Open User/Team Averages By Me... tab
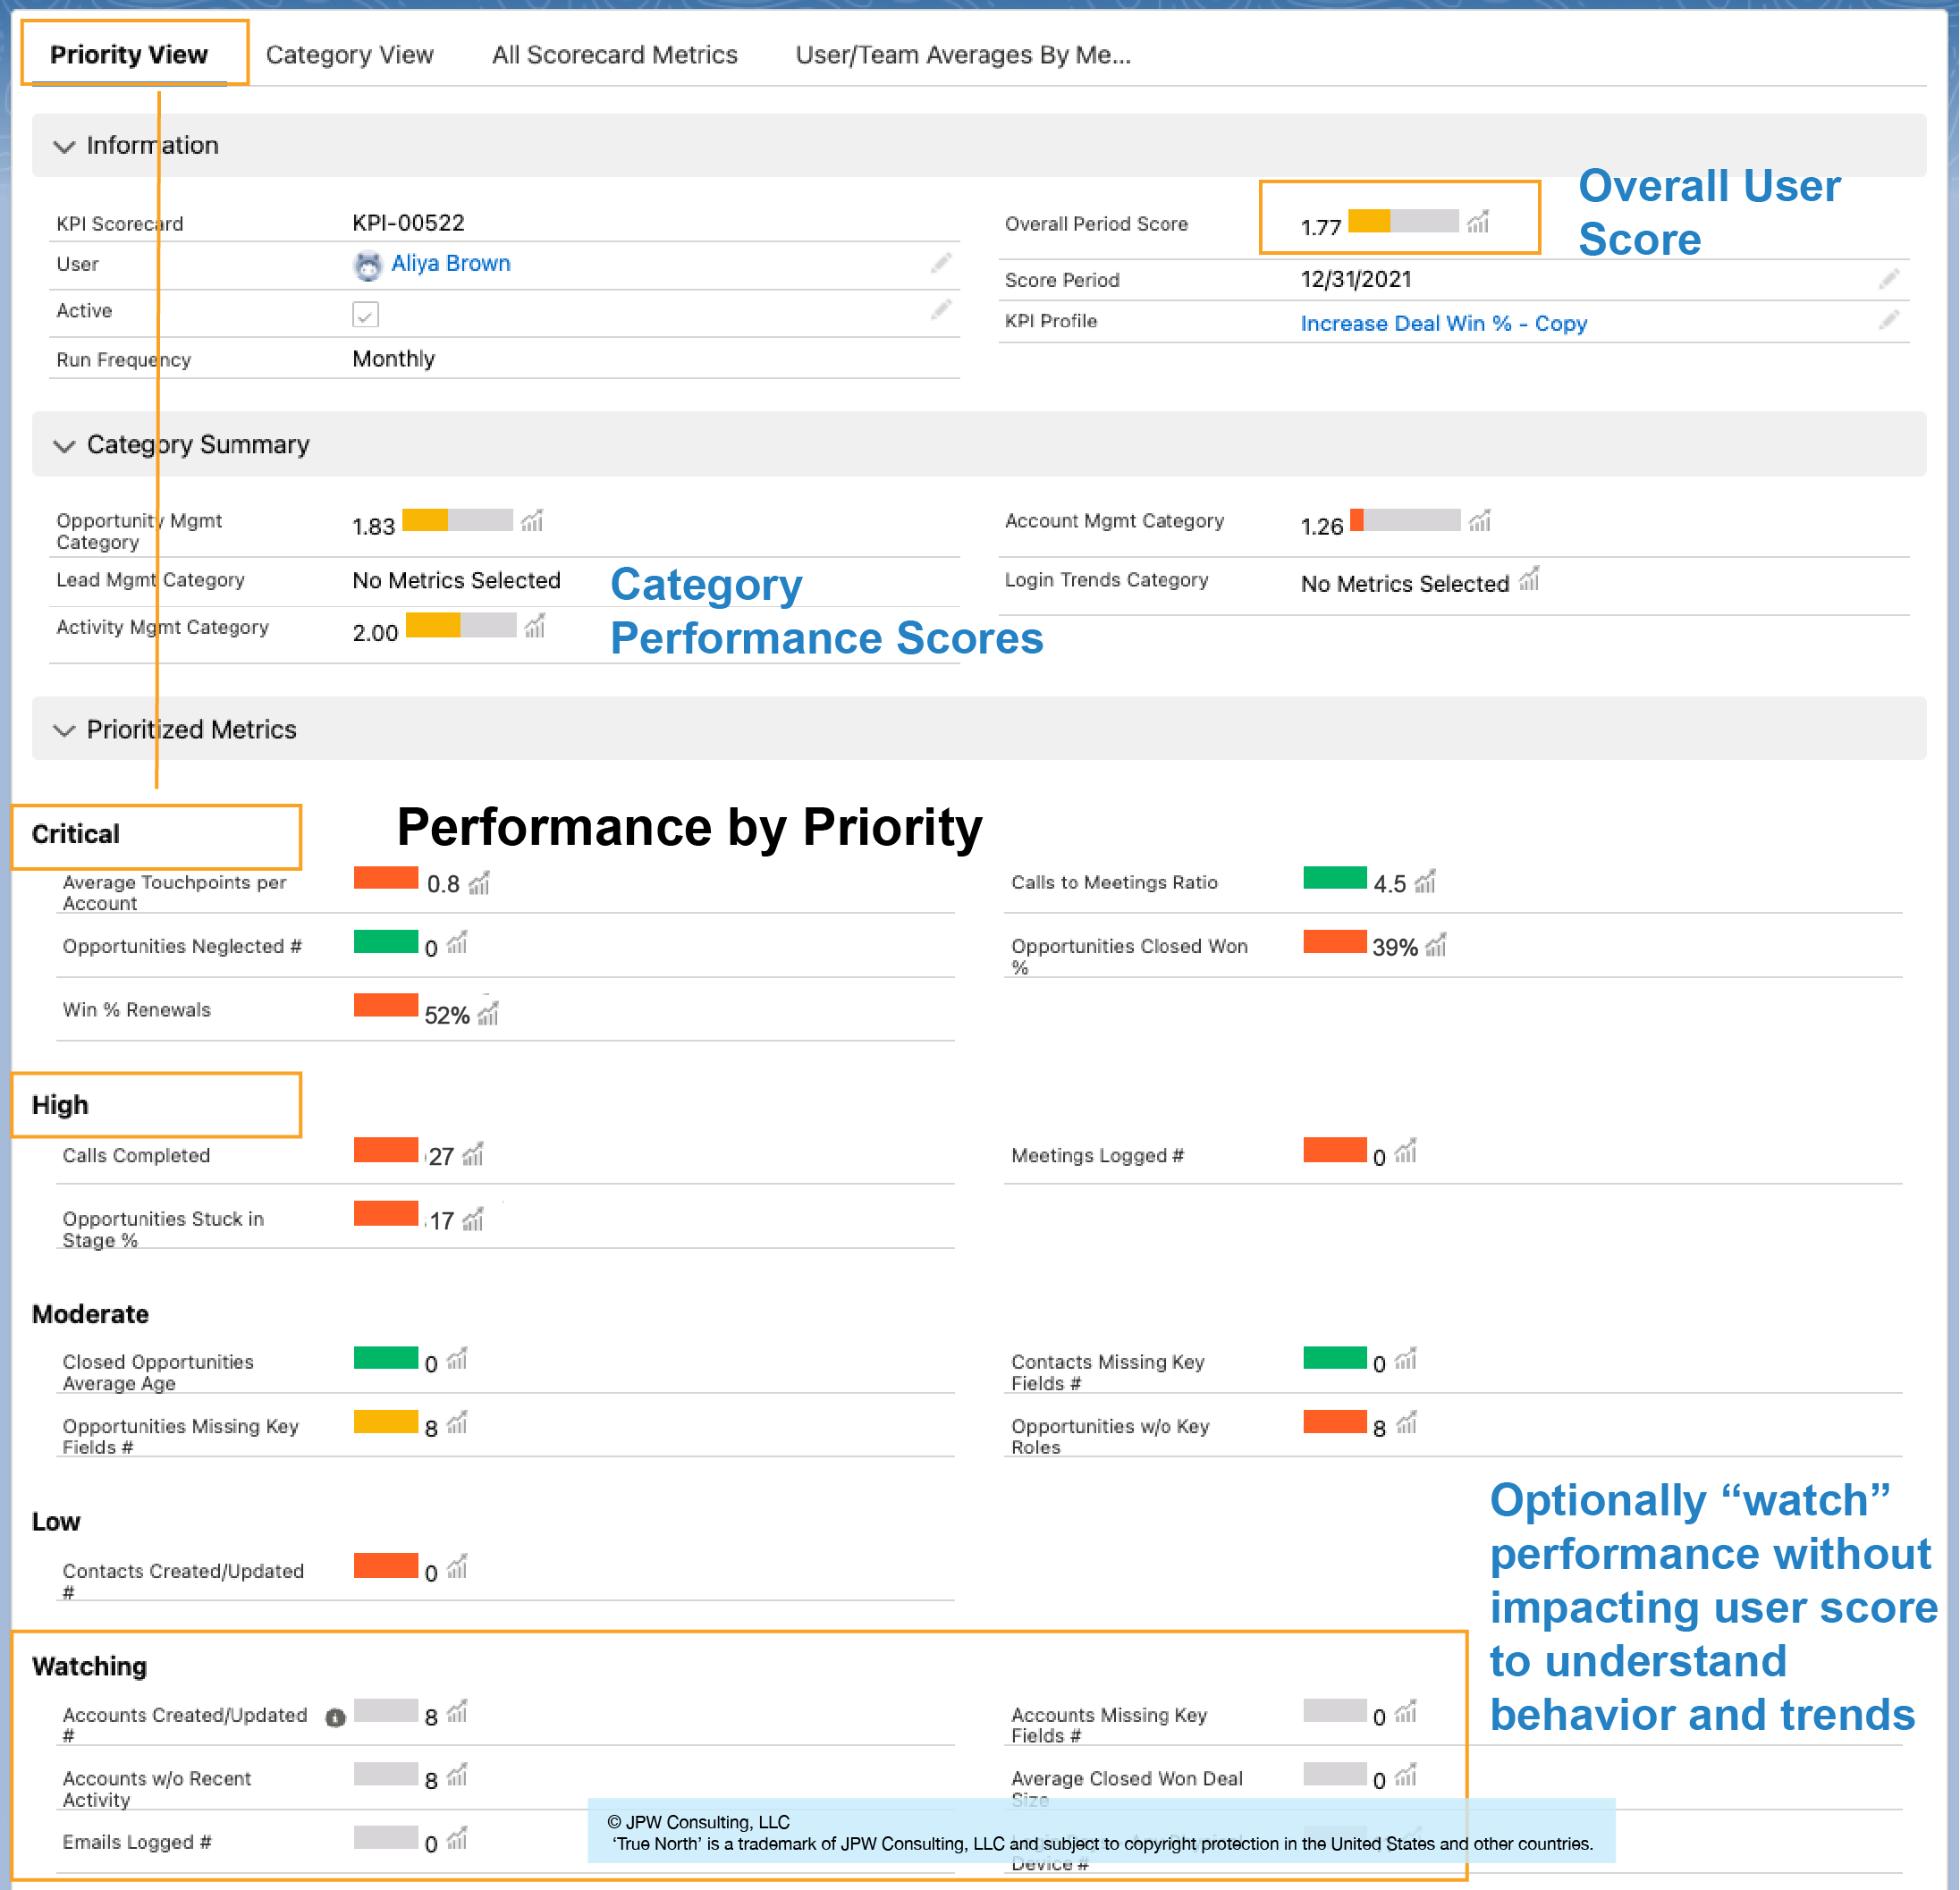1960x1890 pixels. (x=963, y=55)
